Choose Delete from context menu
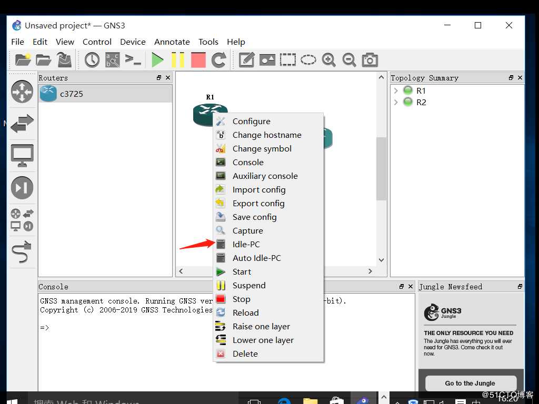Screen dimensions: 539x404 [268, 354]
